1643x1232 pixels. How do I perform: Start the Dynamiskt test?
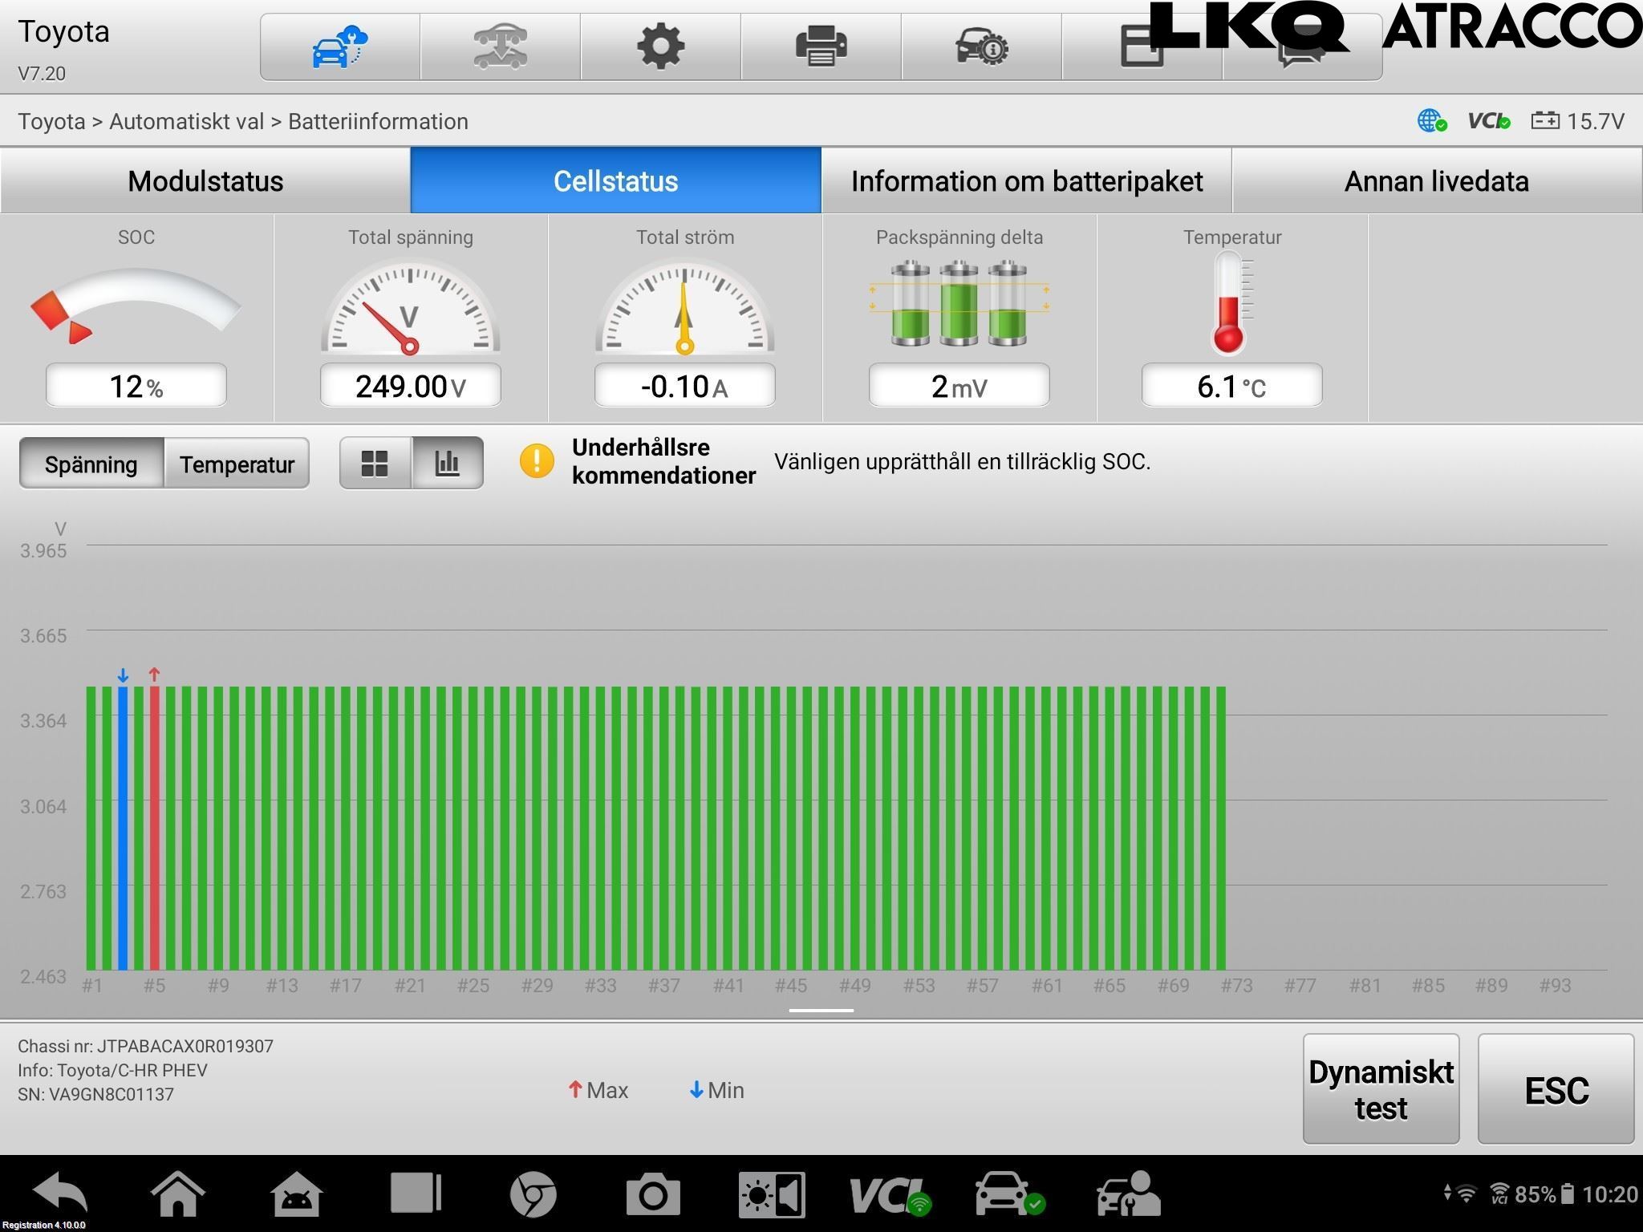click(1381, 1088)
